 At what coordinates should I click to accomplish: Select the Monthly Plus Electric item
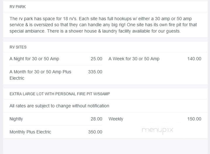pos(30,132)
